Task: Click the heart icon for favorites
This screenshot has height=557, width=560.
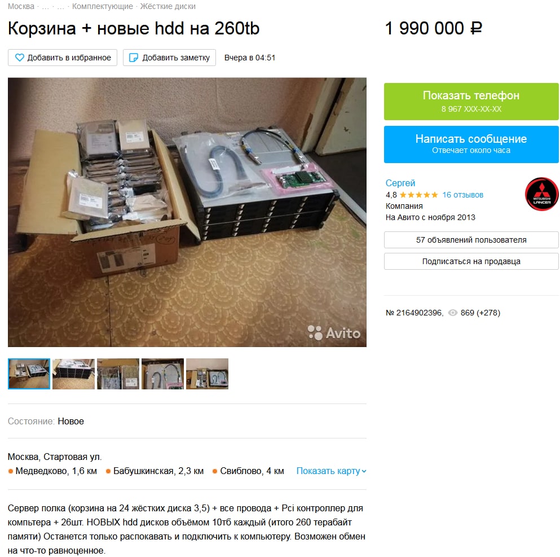Action: [x=20, y=58]
